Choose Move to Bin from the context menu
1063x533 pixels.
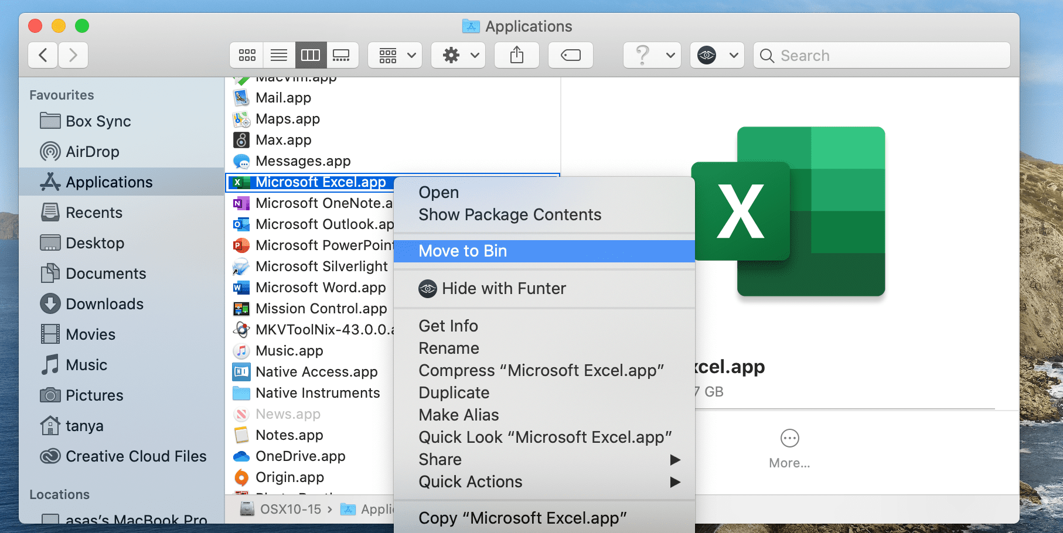tap(462, 251)
